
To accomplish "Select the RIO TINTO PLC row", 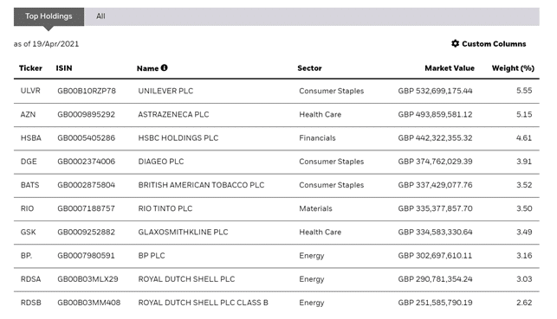I will pyautogui.click(x=276, y=208).
